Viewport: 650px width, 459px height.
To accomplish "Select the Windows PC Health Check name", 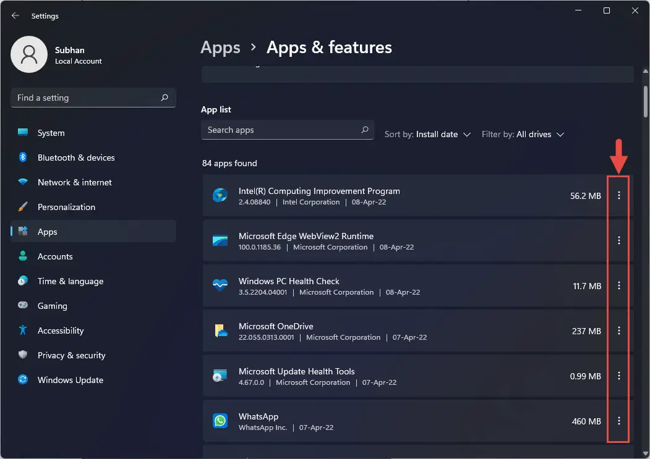I will pos(289,281).
